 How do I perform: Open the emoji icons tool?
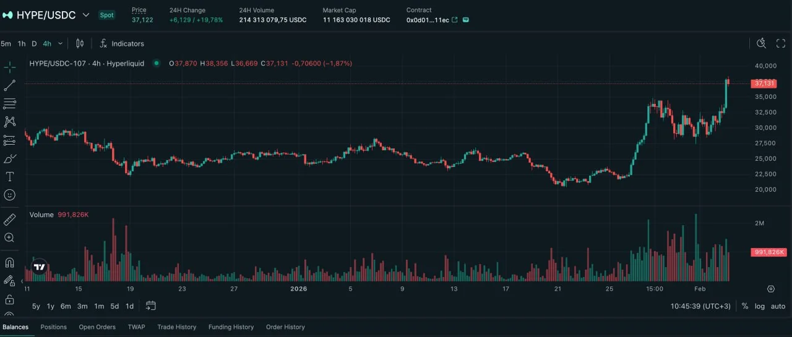9,195
